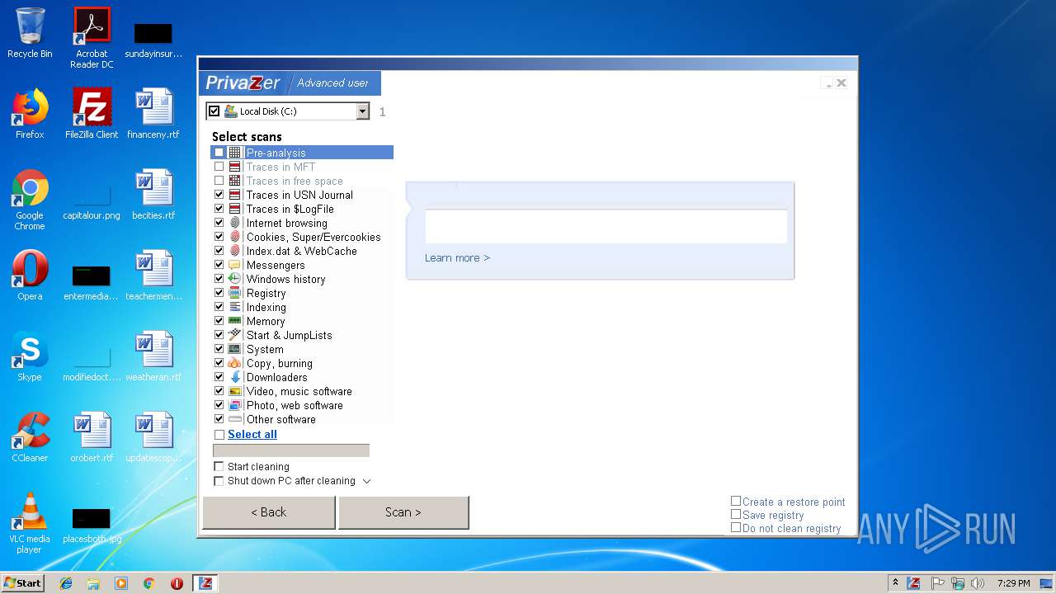
Task: Open the Learn more > link
Action: click(457, 257)
